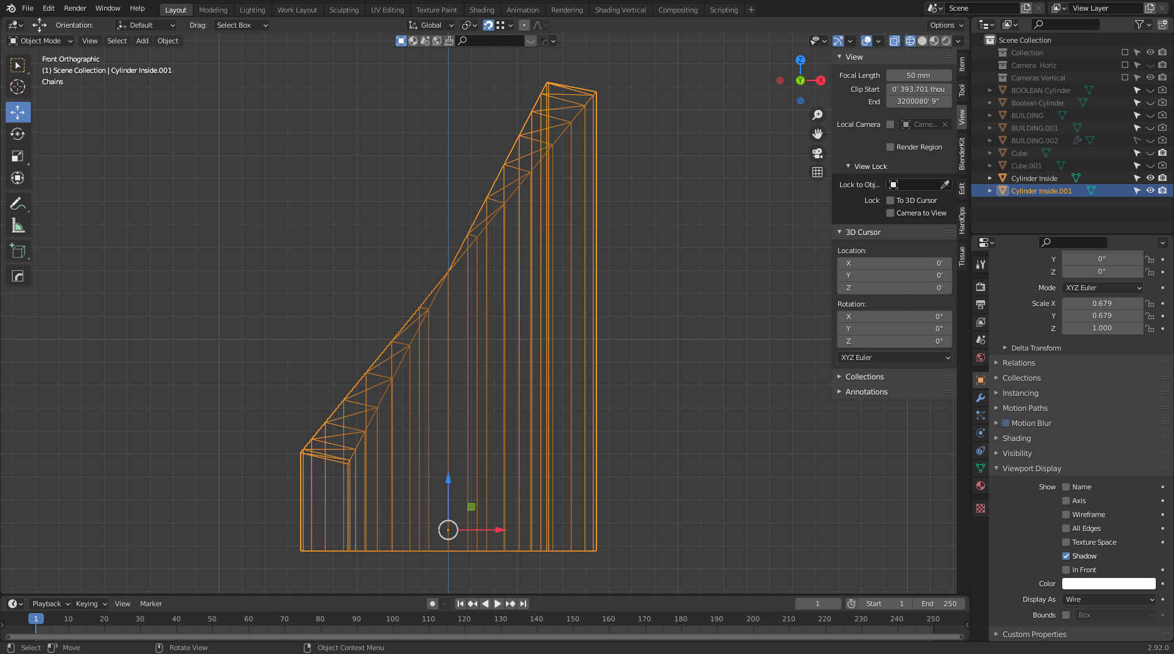
Task: Choose the Annotate pencil tool
Action: [x=18, y=204]
